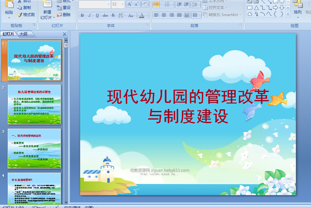This screenshot has width=311, height=208.
Task: Toggle bulleted list
Action: click(156, 4)
